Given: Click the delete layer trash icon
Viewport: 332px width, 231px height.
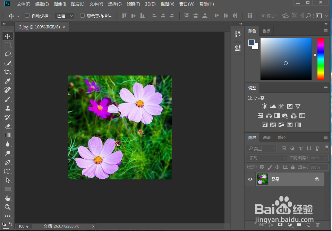Looking at the screenshot, I should click(317, 225).
